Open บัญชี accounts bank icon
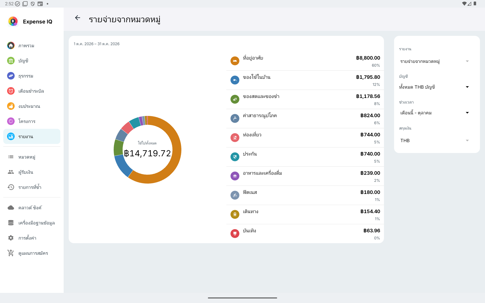 [x=11, y=61]
